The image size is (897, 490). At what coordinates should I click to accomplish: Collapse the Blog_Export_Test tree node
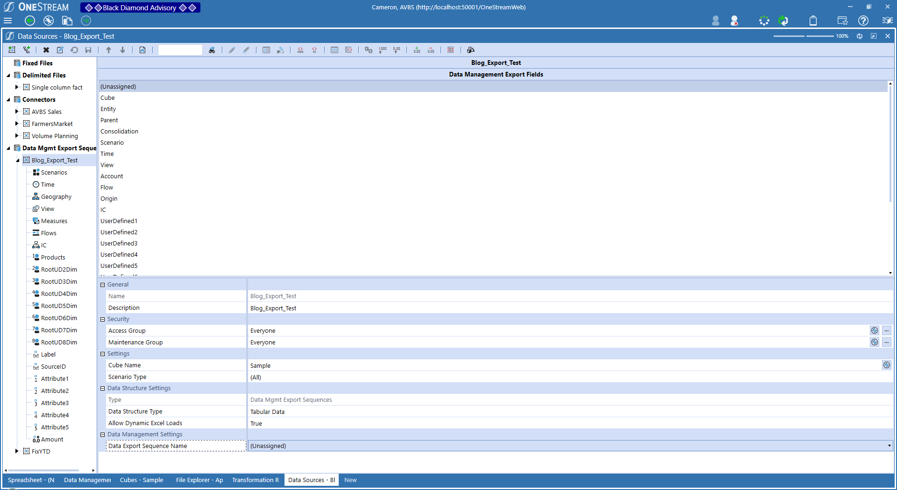pyautogui.click(x=18, y=160)
